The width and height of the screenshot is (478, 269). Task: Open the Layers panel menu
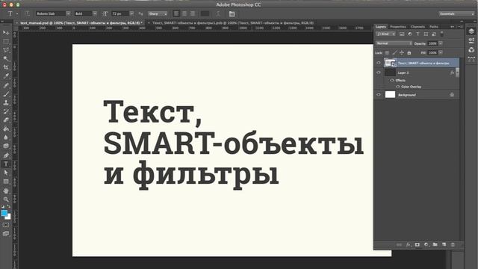[x=461, y=27]
